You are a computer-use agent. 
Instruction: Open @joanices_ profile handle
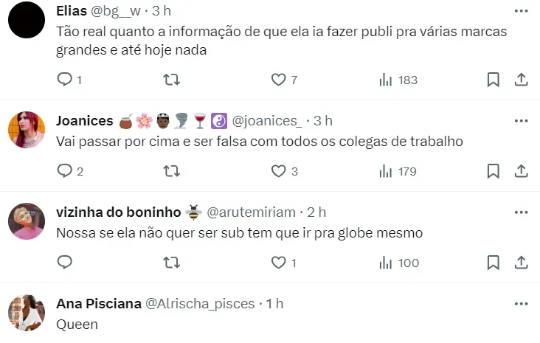coord(267,121)
